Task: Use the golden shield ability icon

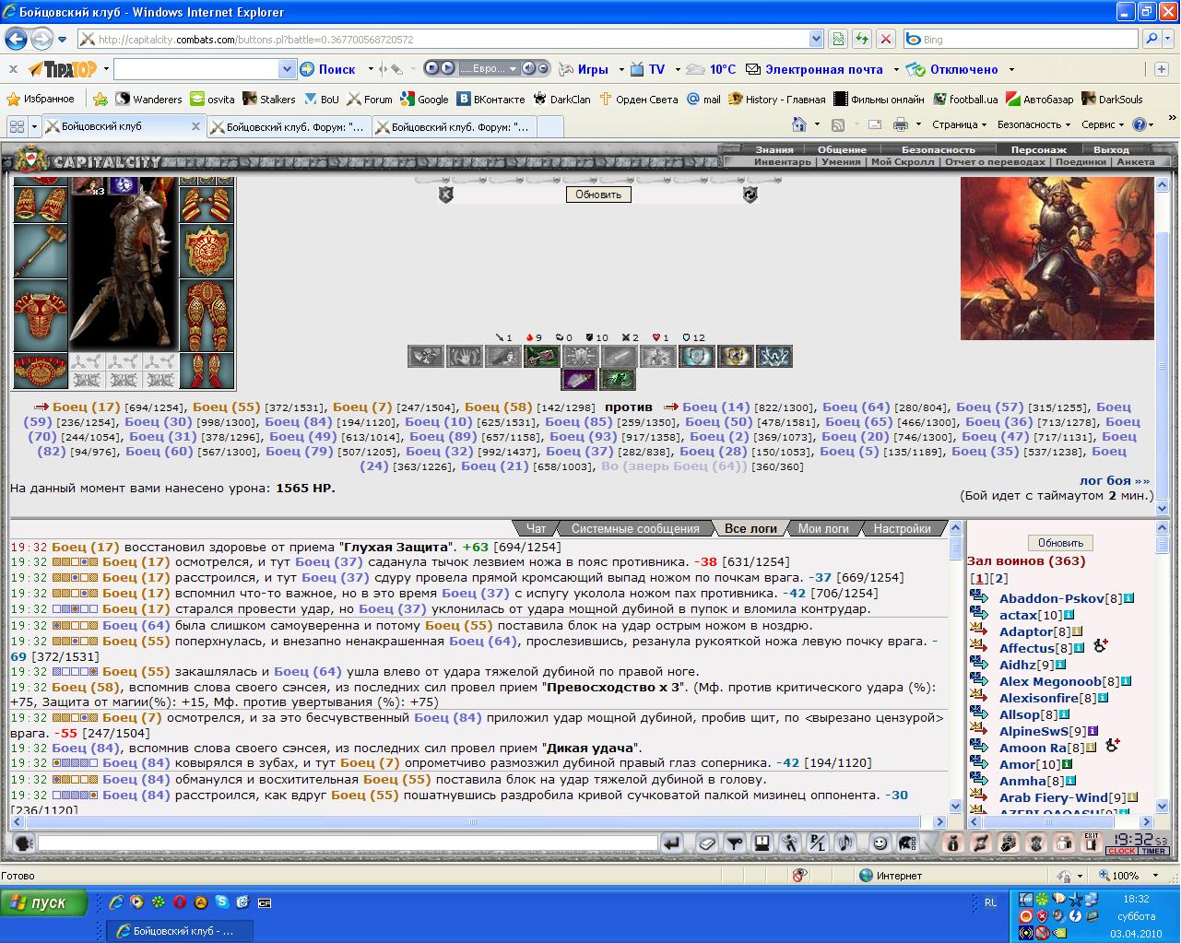Action: [735, 357]
